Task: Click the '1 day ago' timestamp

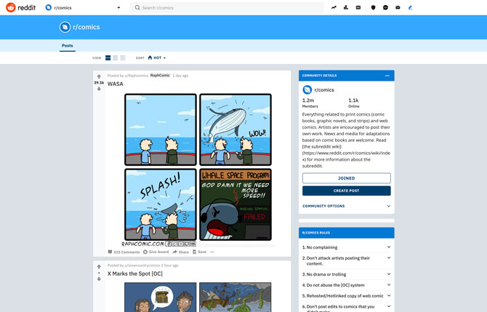Action: [x=180, y=76]
